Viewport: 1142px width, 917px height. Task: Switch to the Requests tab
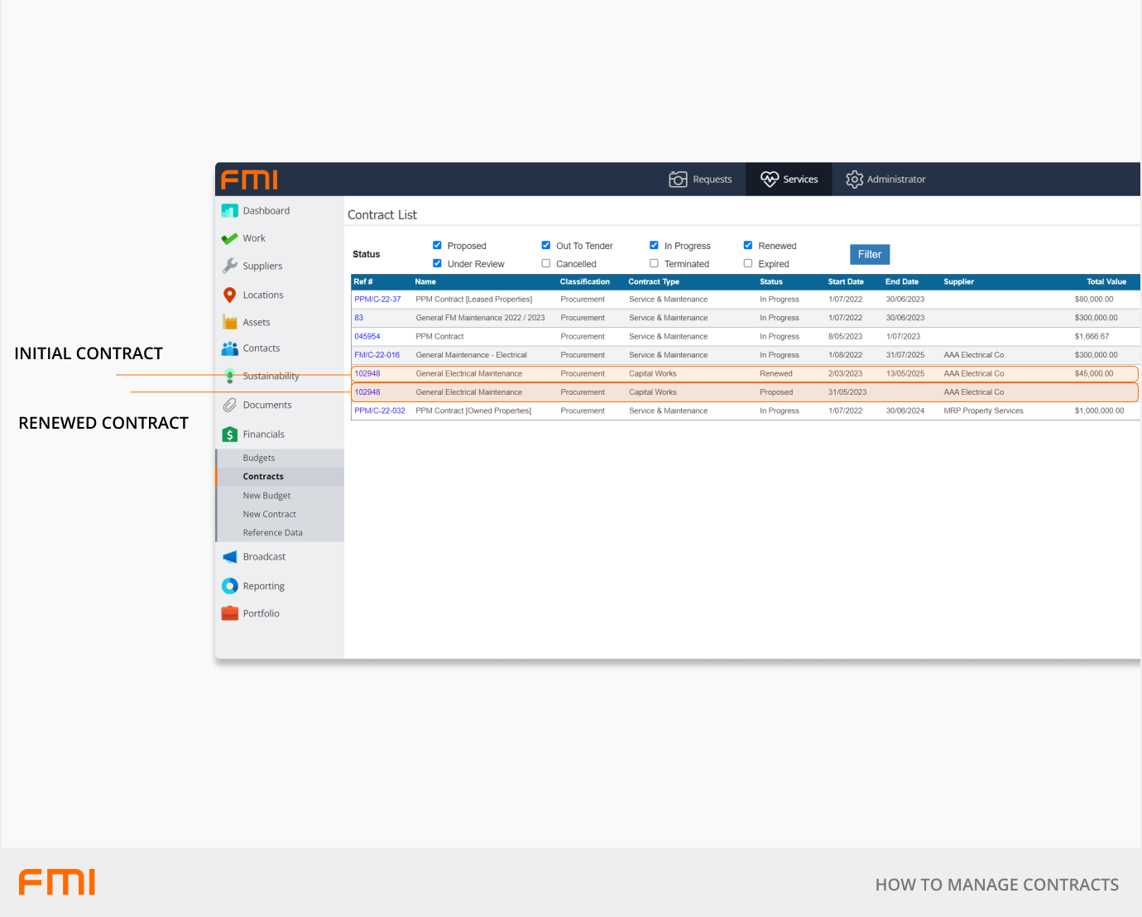point(701,180)
